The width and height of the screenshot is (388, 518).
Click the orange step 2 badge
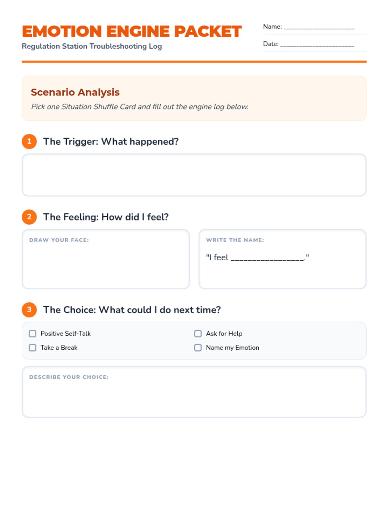coord(29,217)
